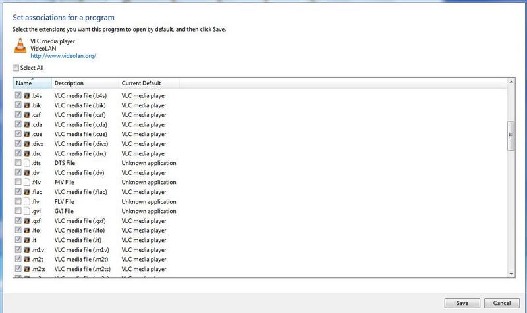Select 'VLC media file (.m2t)' description
Viewport: 527px width, 313px height.
coord(81,260)
